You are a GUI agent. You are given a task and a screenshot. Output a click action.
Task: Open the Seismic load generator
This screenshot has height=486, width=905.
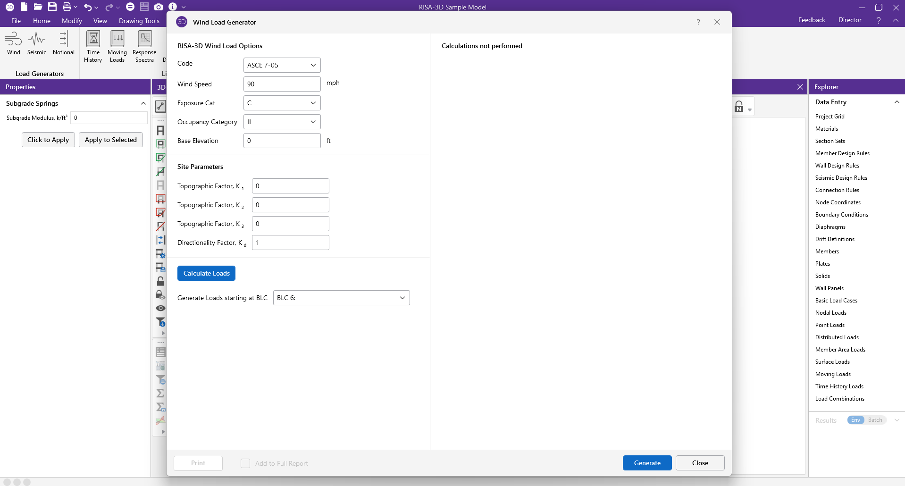pos(37,43)
